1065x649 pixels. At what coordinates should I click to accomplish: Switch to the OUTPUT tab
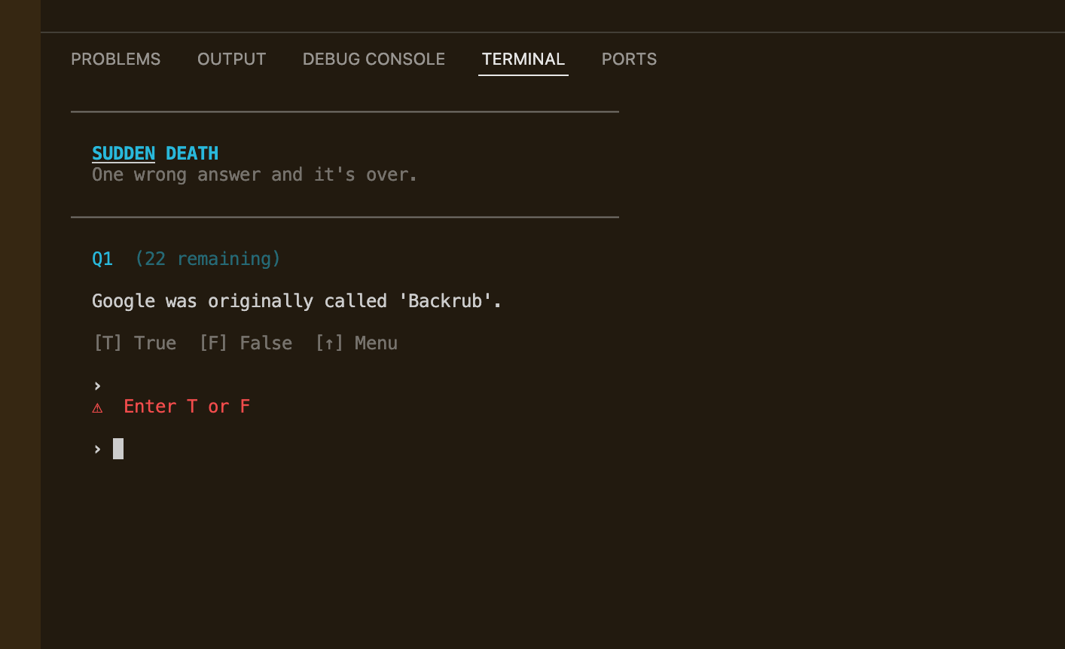point(231,59)
